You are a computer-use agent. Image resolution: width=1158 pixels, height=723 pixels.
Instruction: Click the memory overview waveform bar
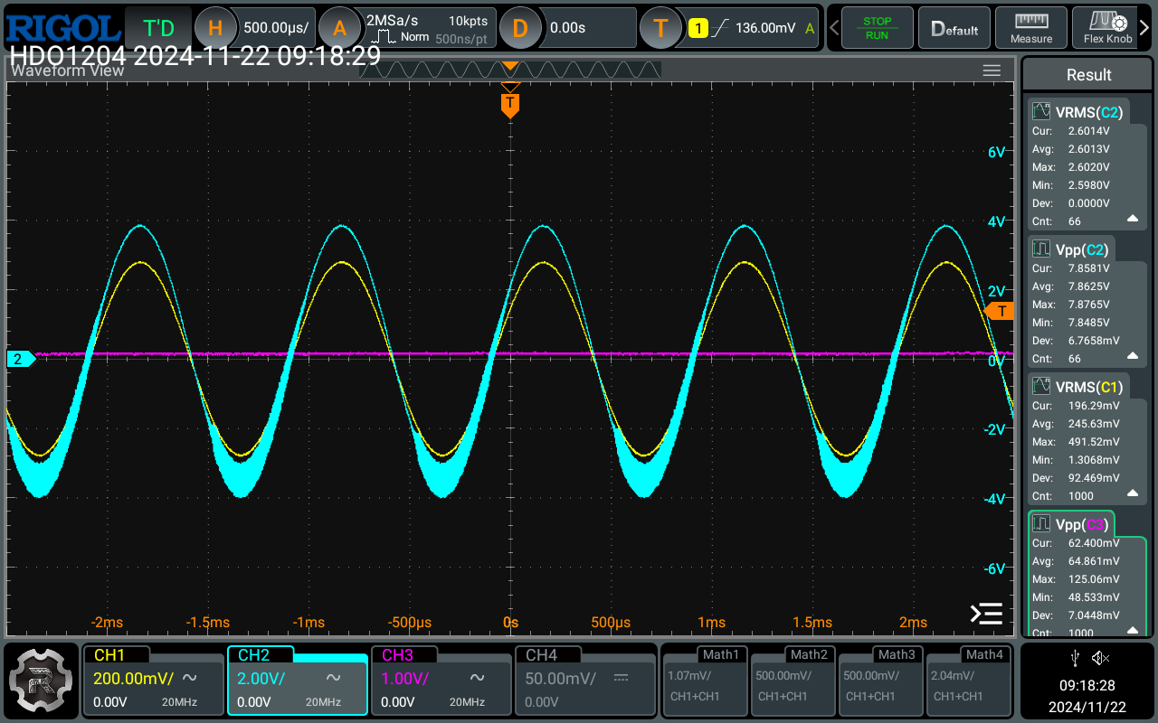tap(511, 70)
